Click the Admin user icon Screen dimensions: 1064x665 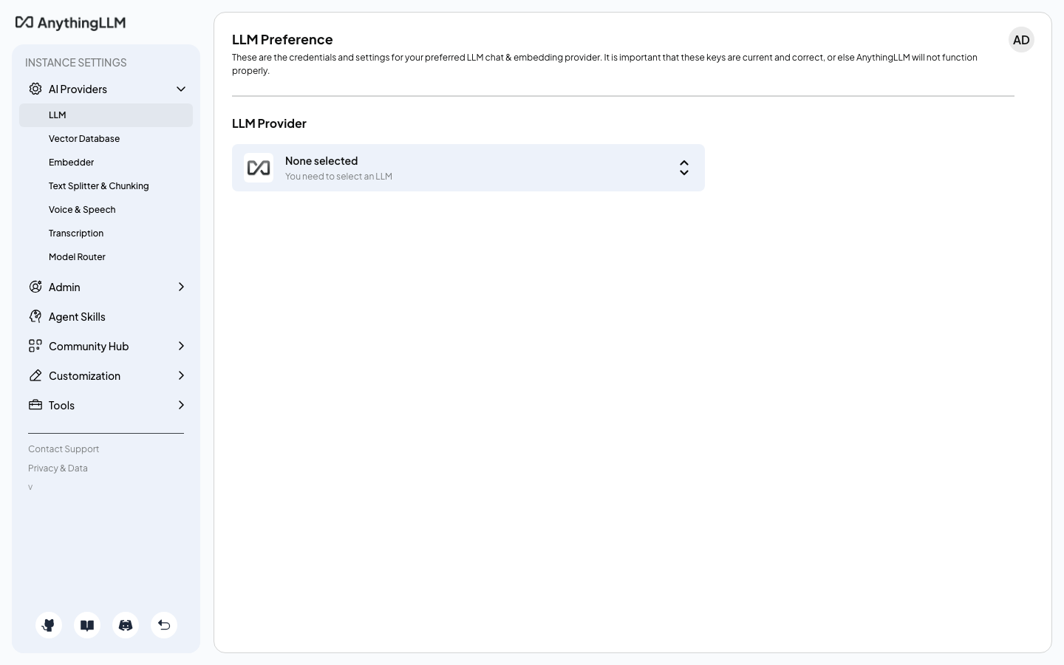click(x=35, y=287)
